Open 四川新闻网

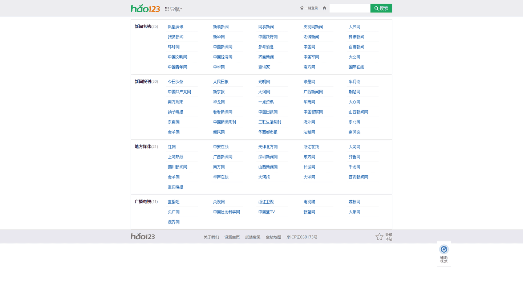click(178, 167)
